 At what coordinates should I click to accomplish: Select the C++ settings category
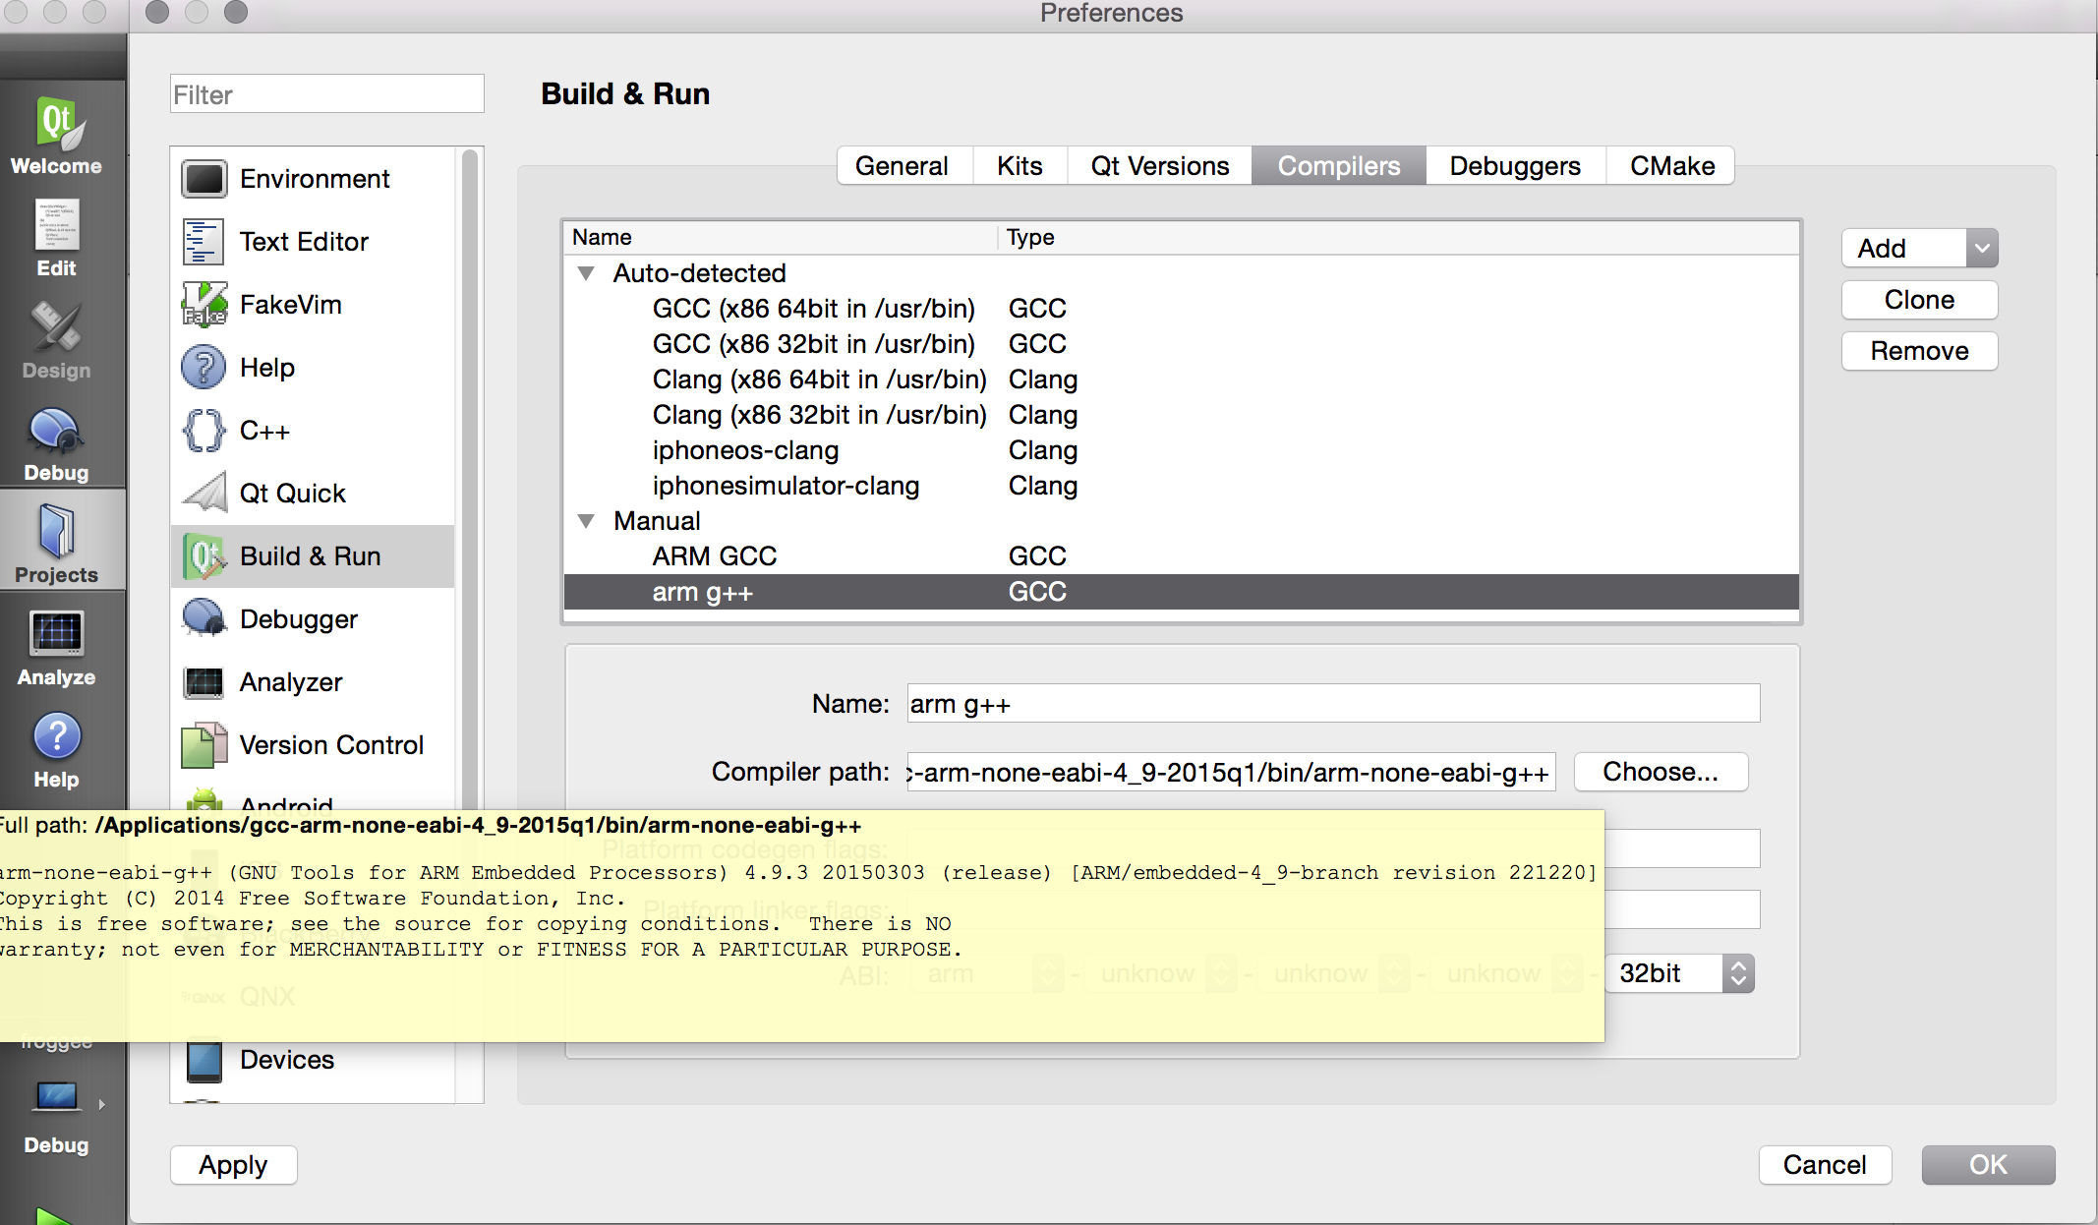313,431
